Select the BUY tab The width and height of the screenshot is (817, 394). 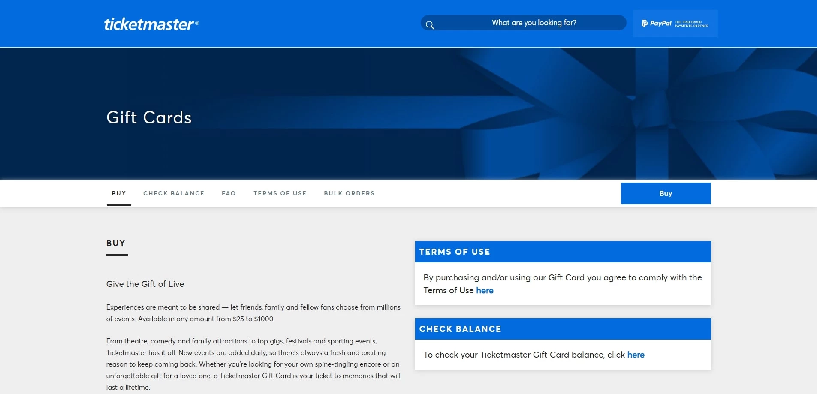[119, 193]
